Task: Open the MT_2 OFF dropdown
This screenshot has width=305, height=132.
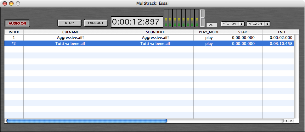Action: [x=258, y=24]
